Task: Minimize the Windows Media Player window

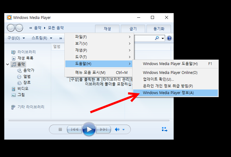Action: (139, 17)
